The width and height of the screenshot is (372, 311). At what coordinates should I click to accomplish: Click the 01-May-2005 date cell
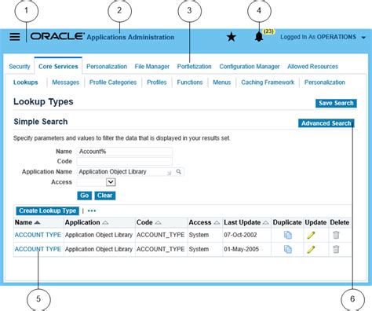pos(241,249)
